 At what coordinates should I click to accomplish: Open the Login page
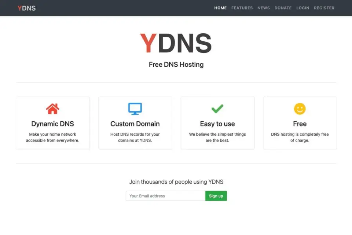coord(302,8)
